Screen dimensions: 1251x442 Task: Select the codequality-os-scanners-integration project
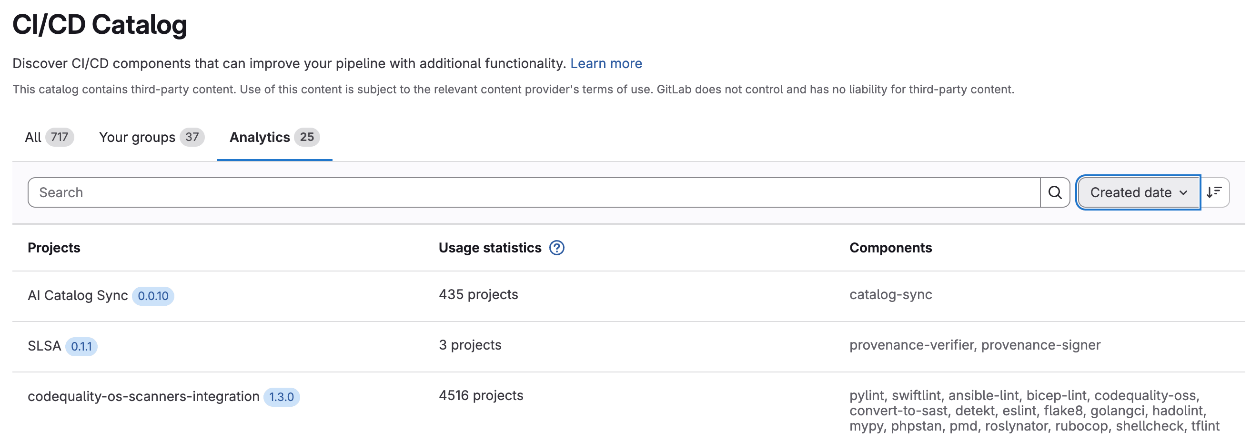click(x=143, y=396)
